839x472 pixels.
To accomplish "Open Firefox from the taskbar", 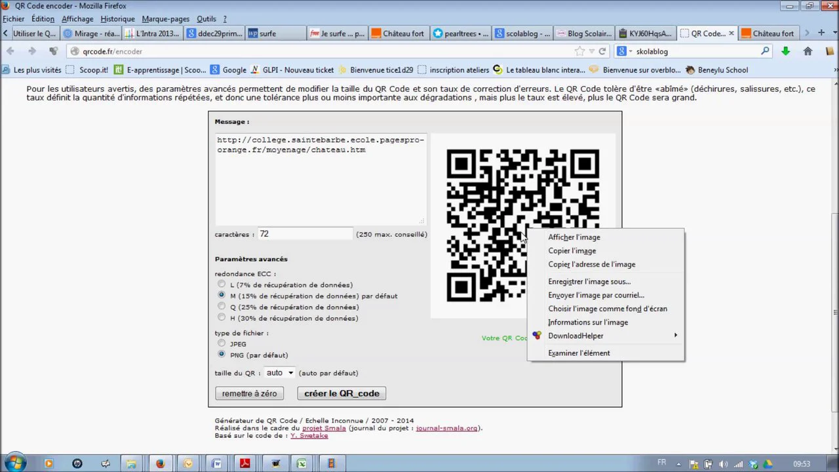I will click(x=160, y=463).
